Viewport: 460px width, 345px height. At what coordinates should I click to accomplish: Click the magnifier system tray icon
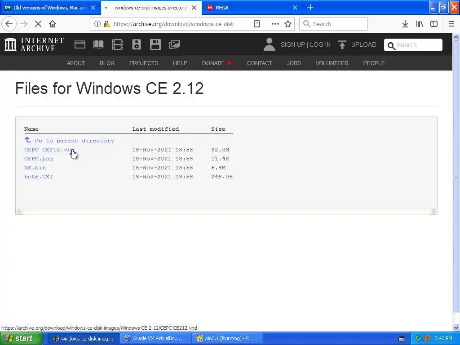pyautogui.click(x=427, y=339)
